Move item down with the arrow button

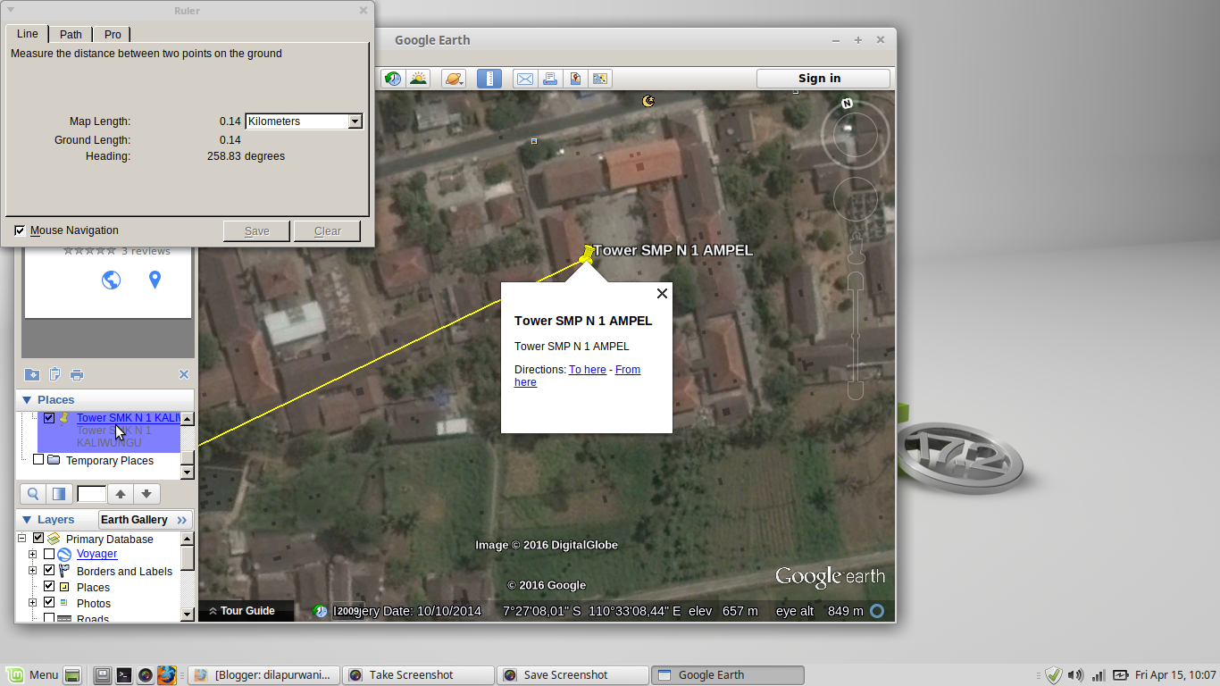click(146, 494)
